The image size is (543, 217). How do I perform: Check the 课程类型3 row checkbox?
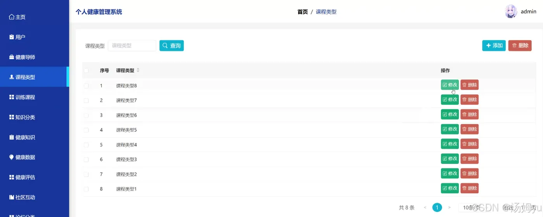click(x=86, y=159)
